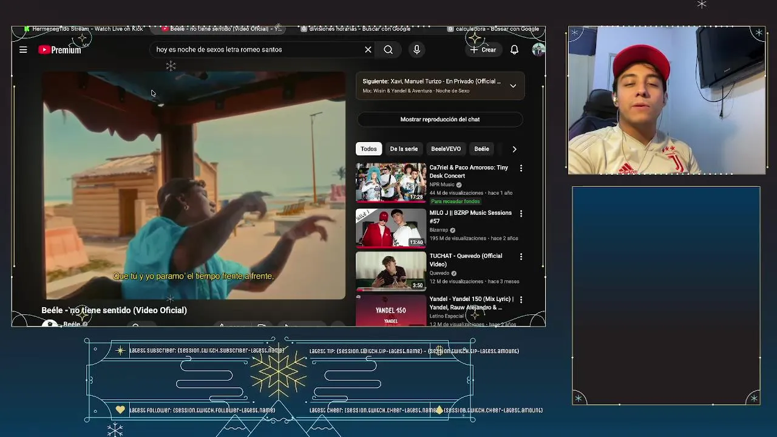The image size is (777, 437).
Task: Select the De la serie chip
Action: pos(404,149)
